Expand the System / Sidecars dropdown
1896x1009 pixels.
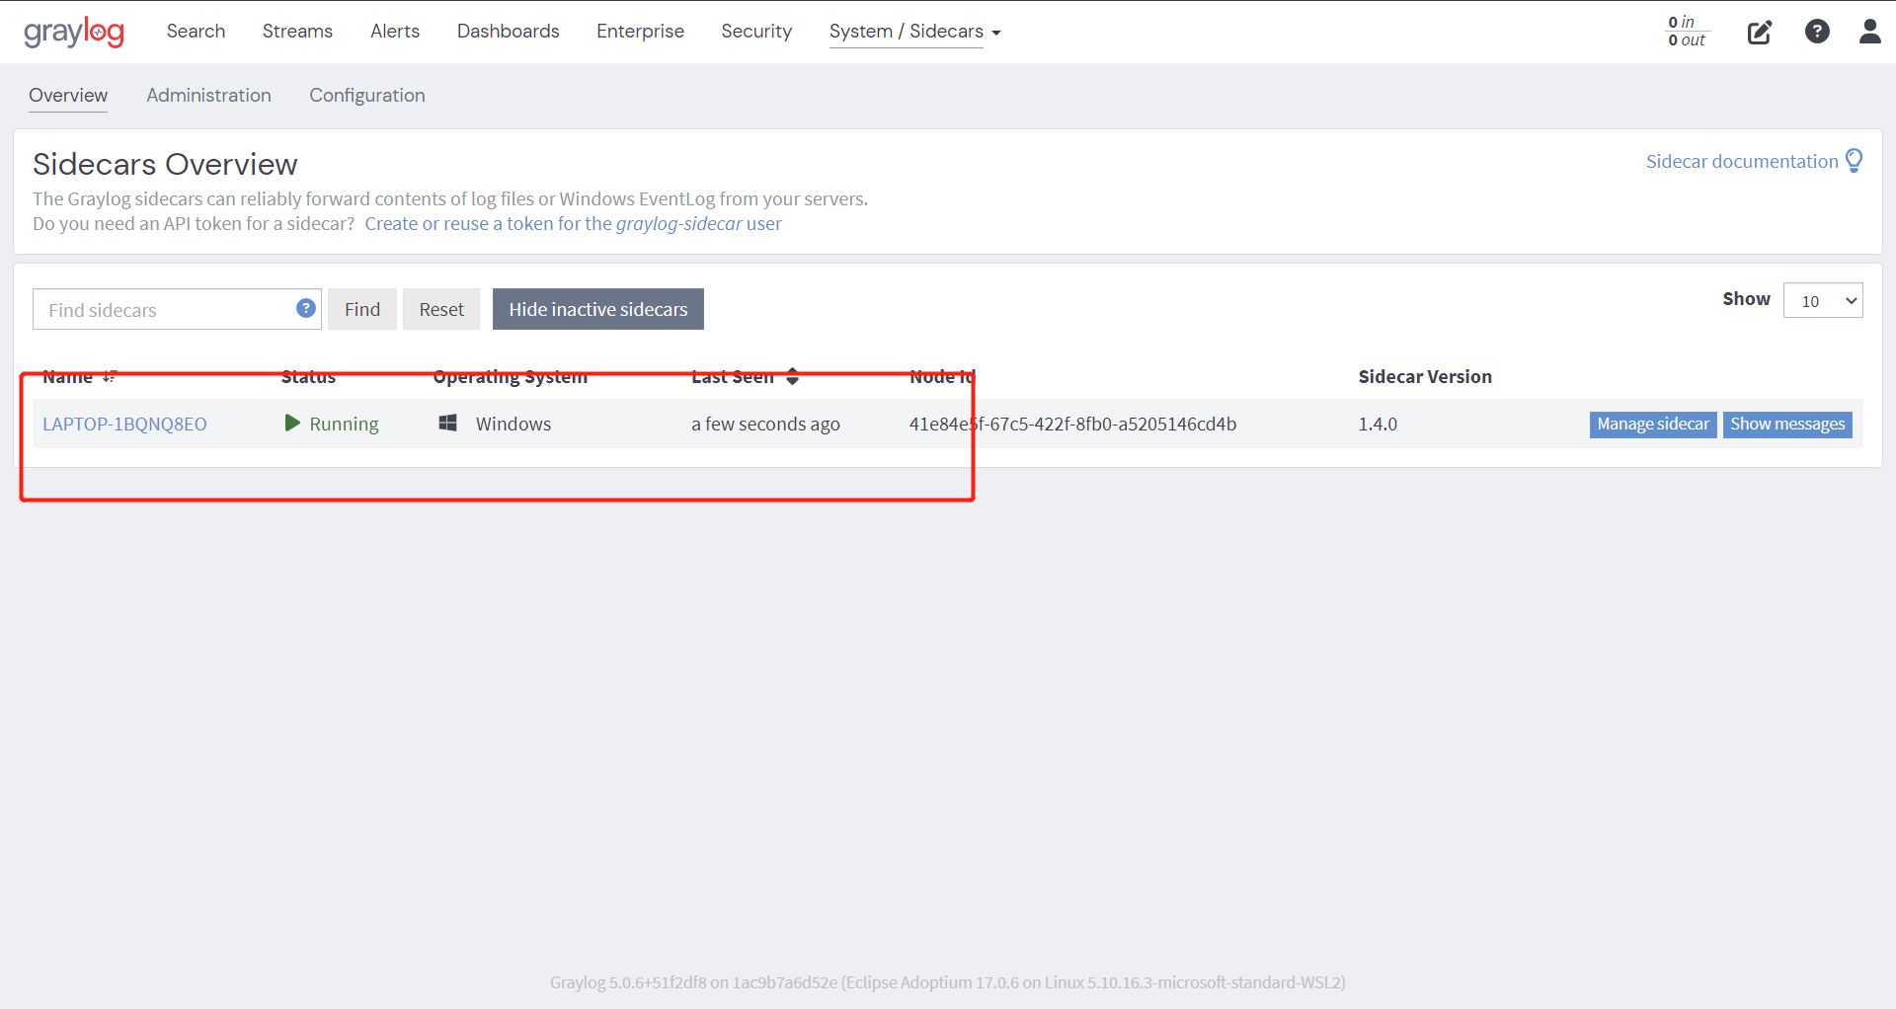pyautogui.click(x=914, y=32)
